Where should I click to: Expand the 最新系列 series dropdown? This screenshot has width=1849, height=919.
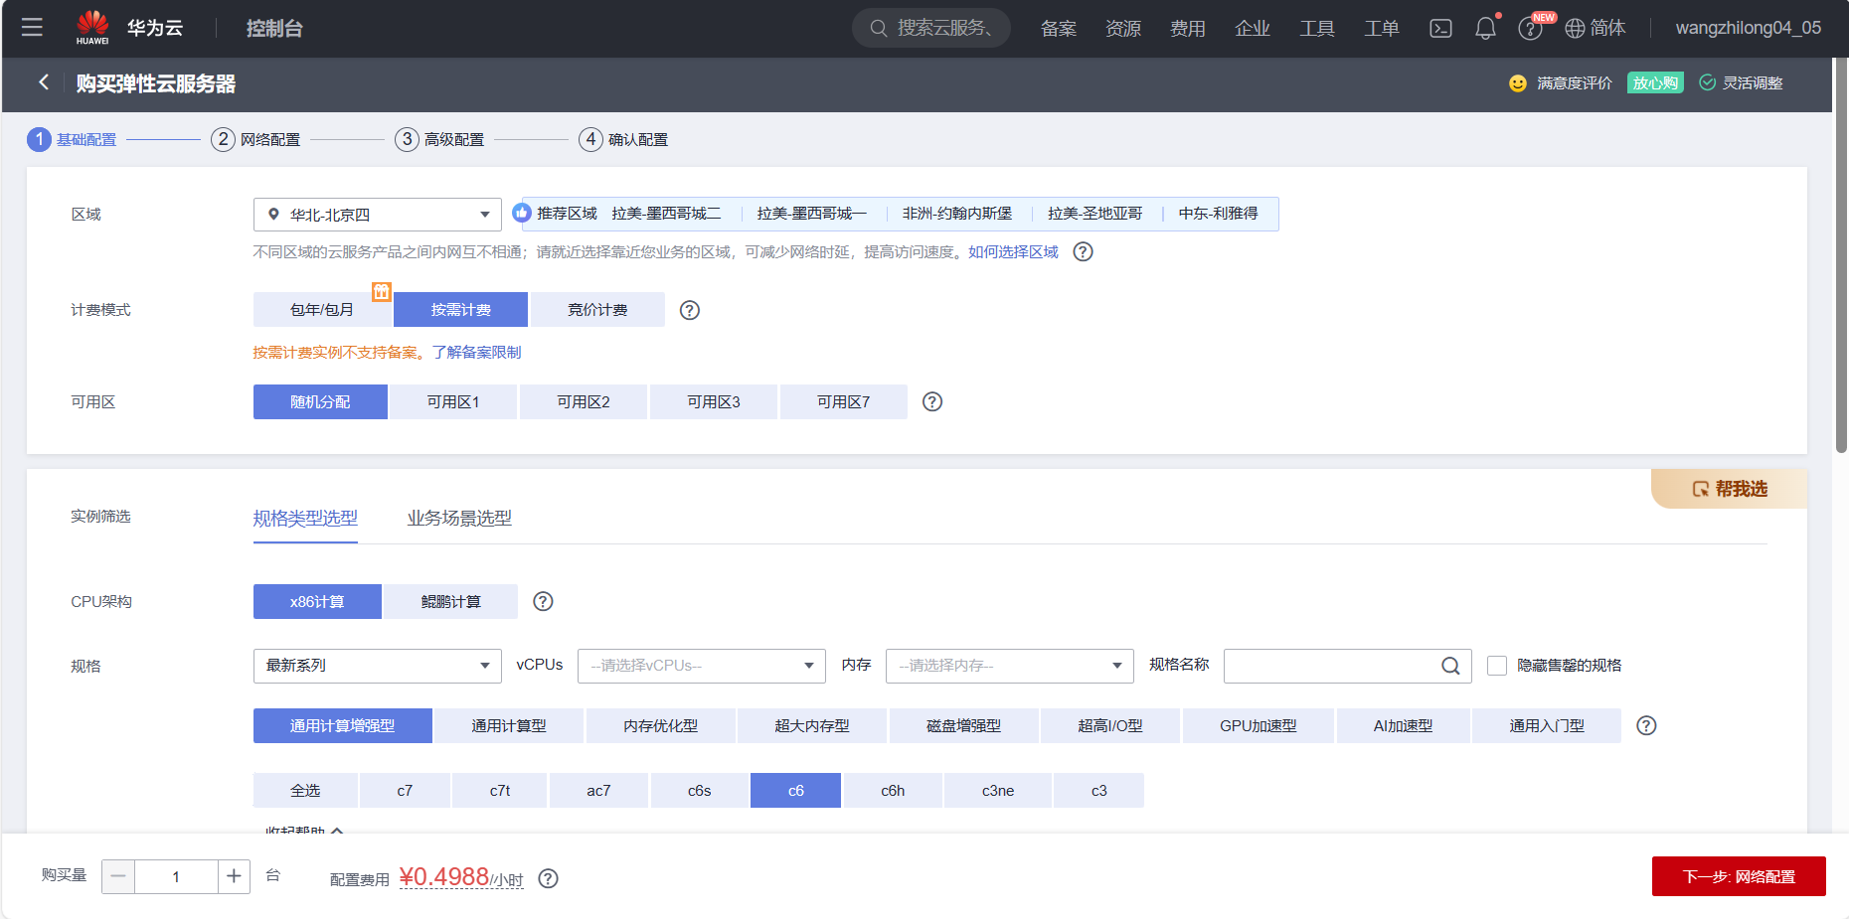[x=378, y=666]
